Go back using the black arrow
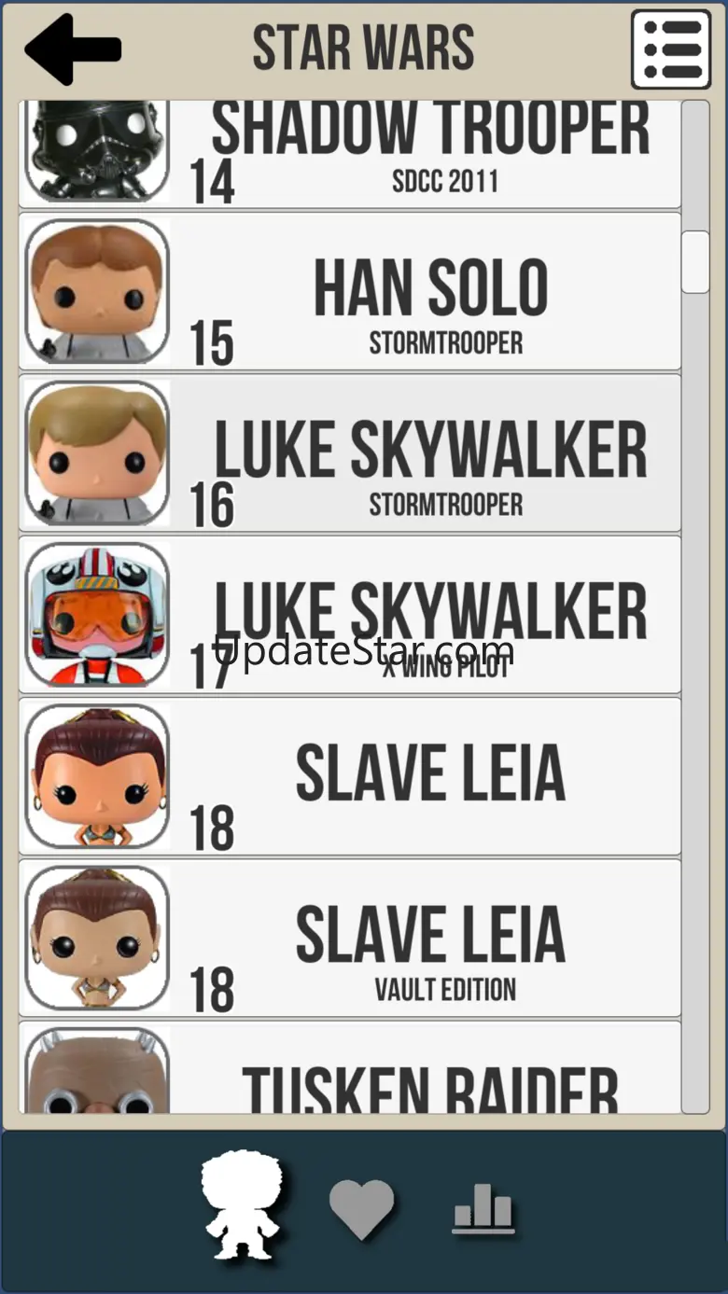 [x=73, y=49]
